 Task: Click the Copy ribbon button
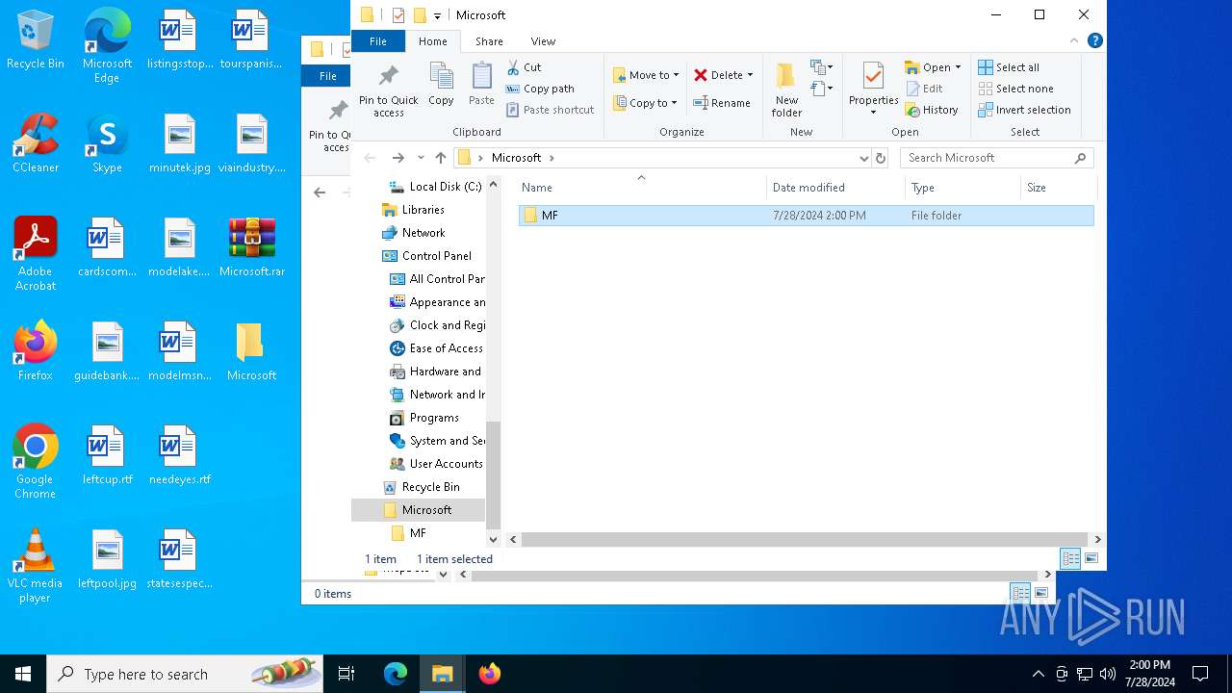pos(441,85)
